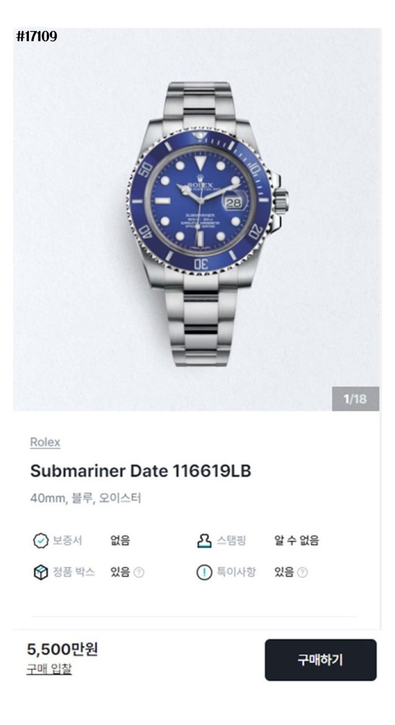
Task: Click the stamping (스탬핑) stamp icon
Action: tap(203, 541)
